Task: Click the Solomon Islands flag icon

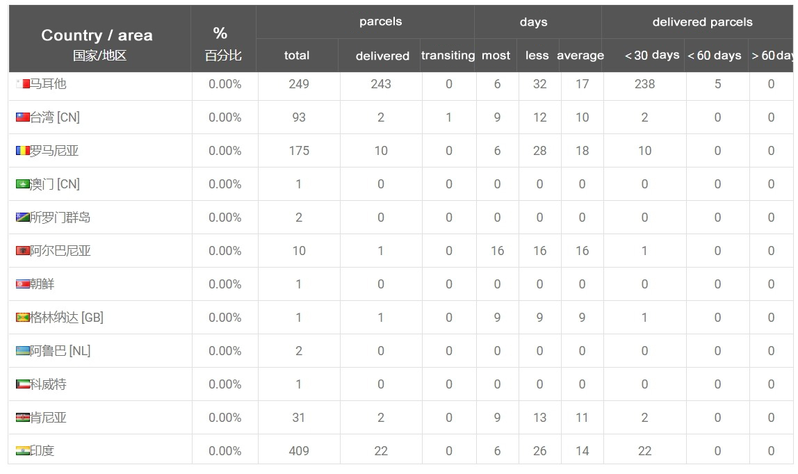Action: coord(23,217)
